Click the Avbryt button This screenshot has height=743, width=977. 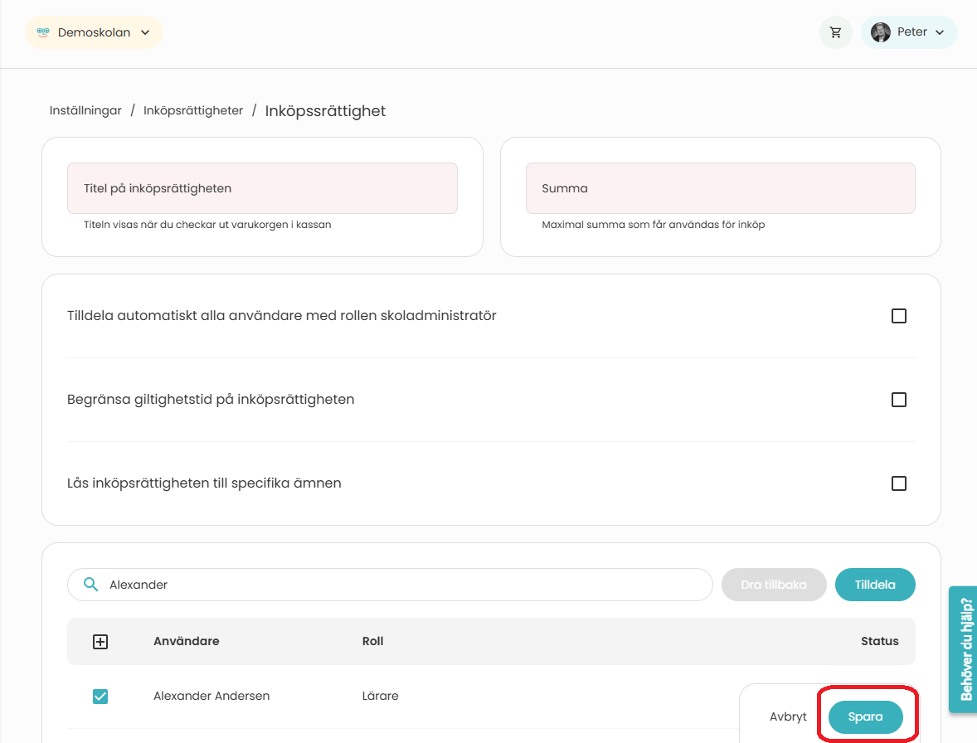pyautogui.click(x=788, y=716)
